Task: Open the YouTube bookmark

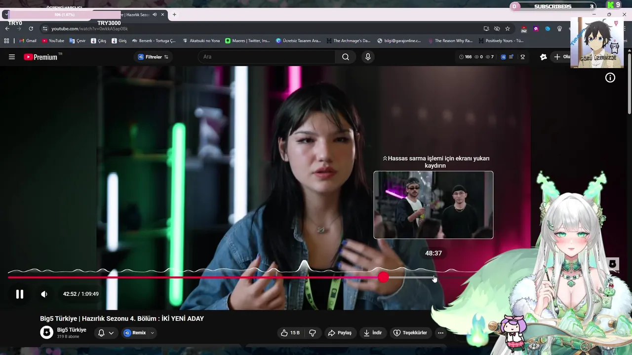Action: [53, 41]
